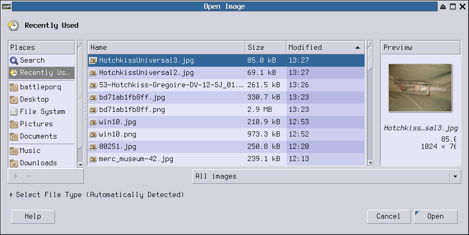Click the Desktop folder icon
The width and height of the screenshot is (469, 235).
tap(14, 100)
